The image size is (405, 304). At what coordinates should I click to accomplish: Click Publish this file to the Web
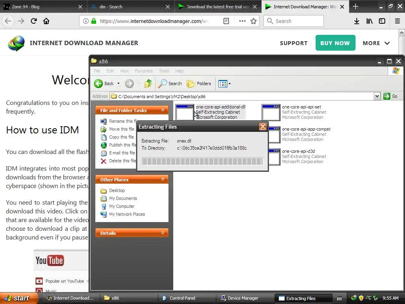pyautogui.click(x=119, y=145)
